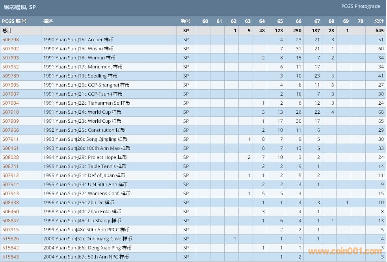Open PCGS number 506798 link
The height and width of the screenshot is (262, 387).
point(11,40)
